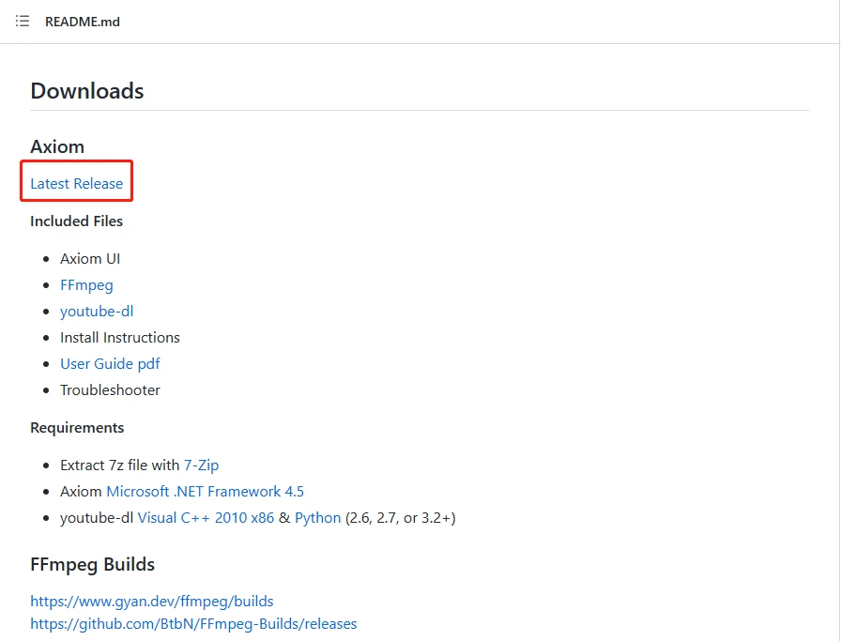Open the Latest Release link
Viewport: 841px width, 641px height.
[76, 183]
